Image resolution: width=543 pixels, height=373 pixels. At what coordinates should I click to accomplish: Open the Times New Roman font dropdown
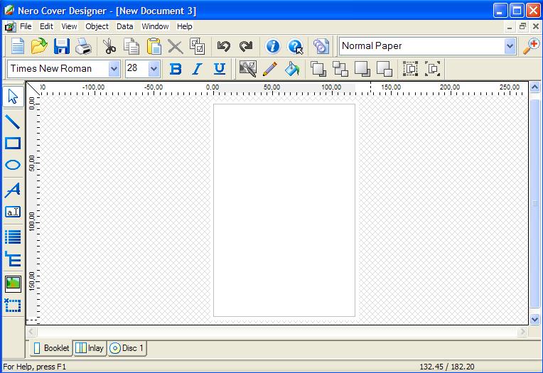pos(114,69)
